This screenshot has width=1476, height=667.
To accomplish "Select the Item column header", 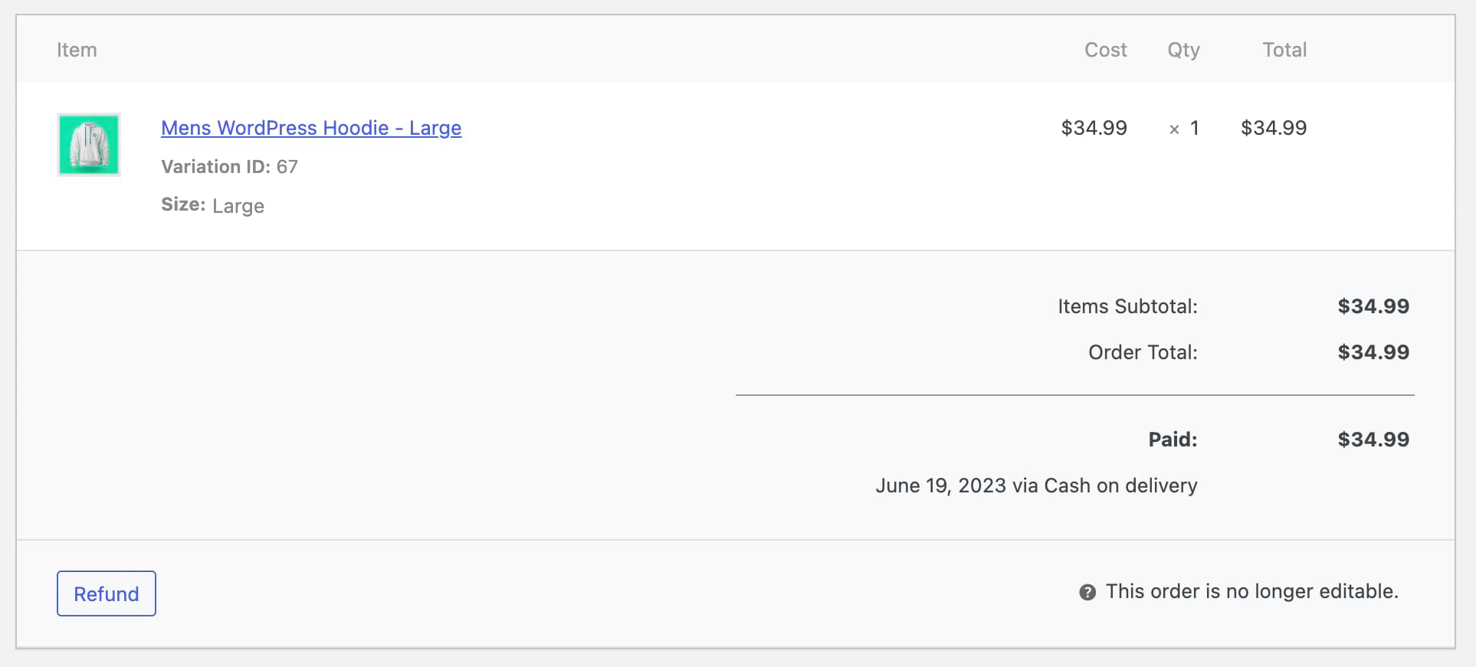I will pos(77,49).
